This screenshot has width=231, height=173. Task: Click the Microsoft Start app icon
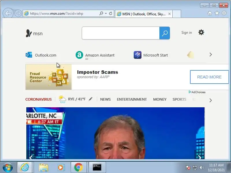pos(137,55)
